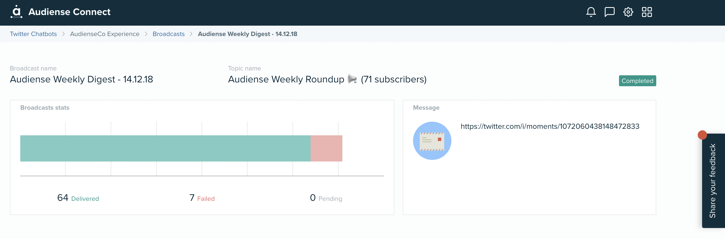Click the (71 subscribers) count
Image resolution: width=725 pixels, height=239 pixels.
point(394,79)
